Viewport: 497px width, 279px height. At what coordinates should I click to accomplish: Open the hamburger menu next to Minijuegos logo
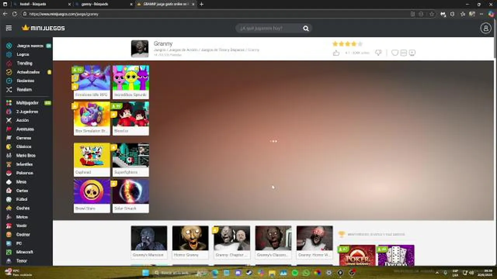pyautogui.click(x=9, y=28)
